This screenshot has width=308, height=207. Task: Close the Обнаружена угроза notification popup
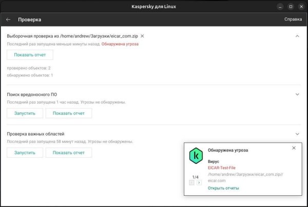coord(294,148)
